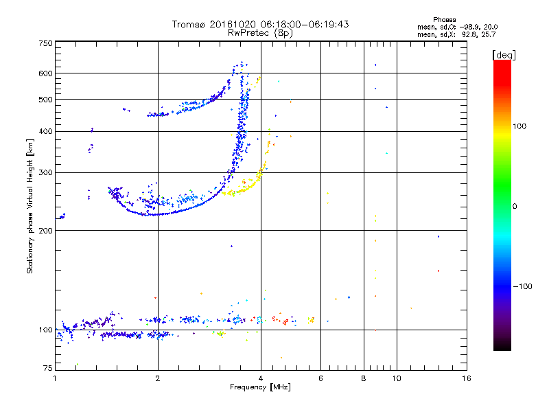Click x-axis label '6'
The image size is (549, 412).
tap(320, 378)
